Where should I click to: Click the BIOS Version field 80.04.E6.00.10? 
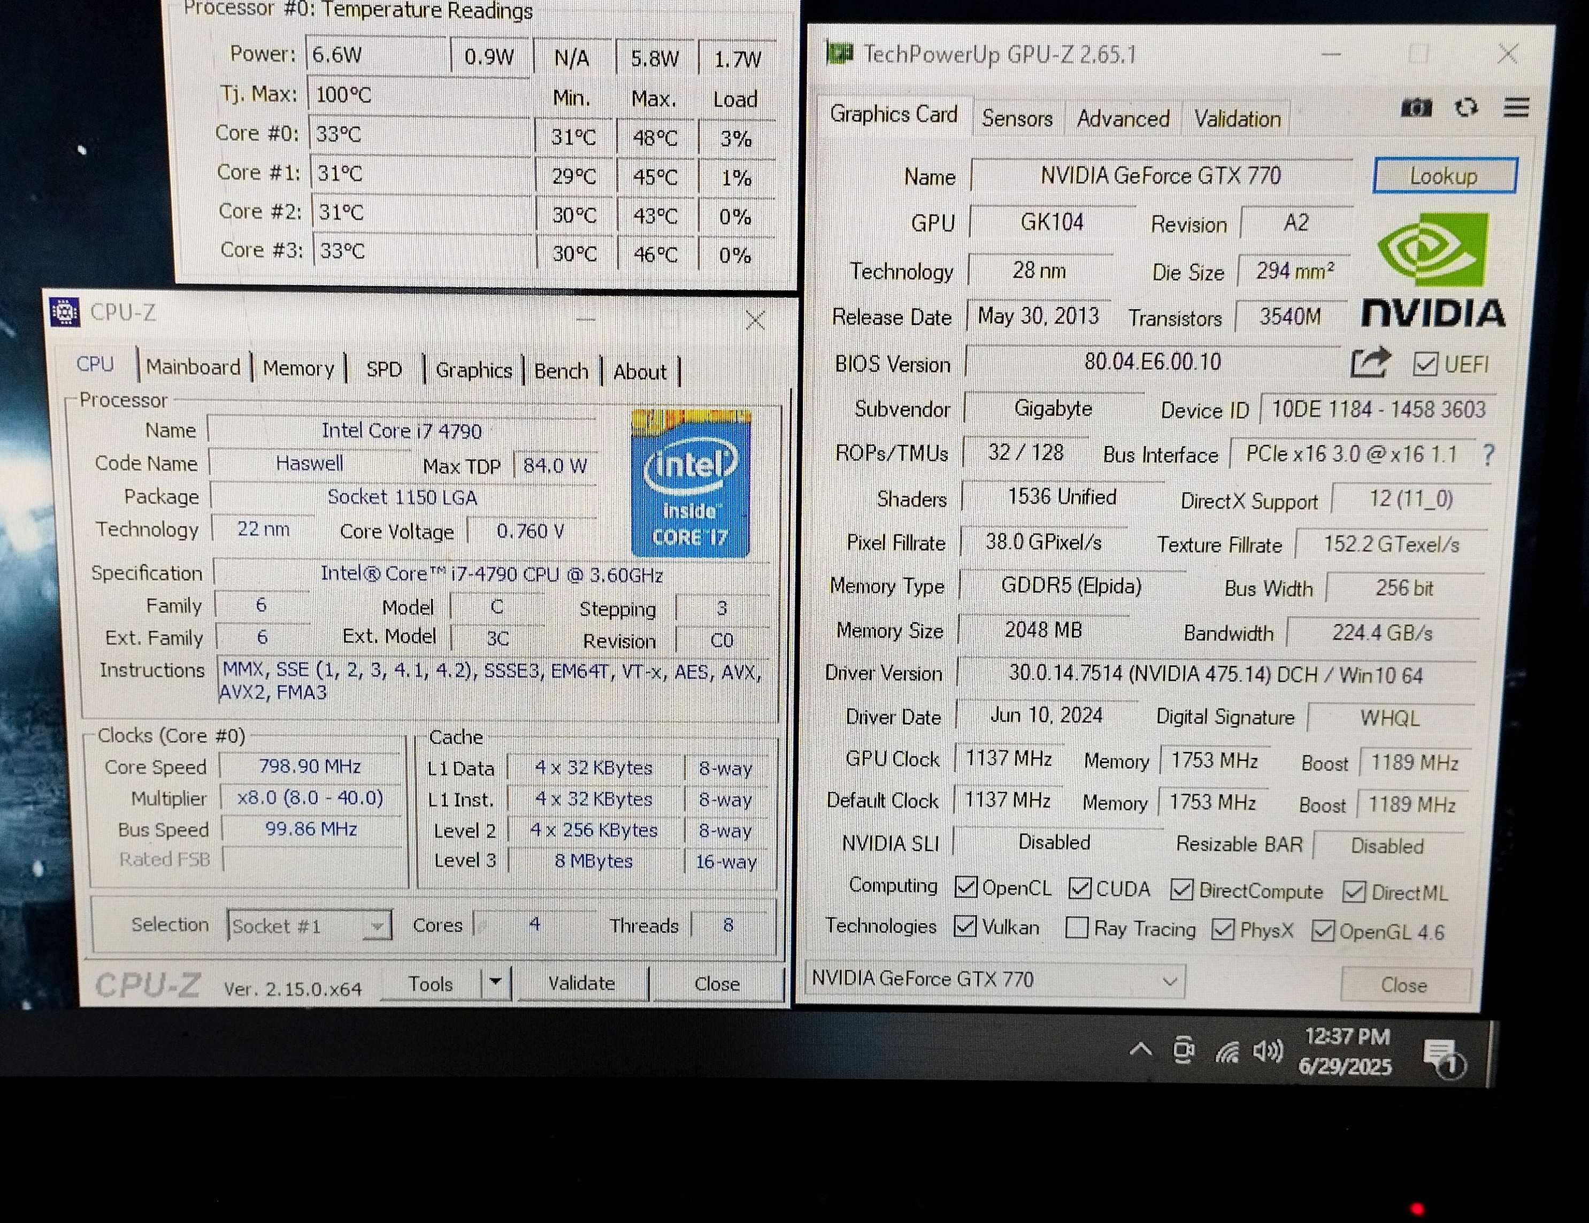[1153, 361]
